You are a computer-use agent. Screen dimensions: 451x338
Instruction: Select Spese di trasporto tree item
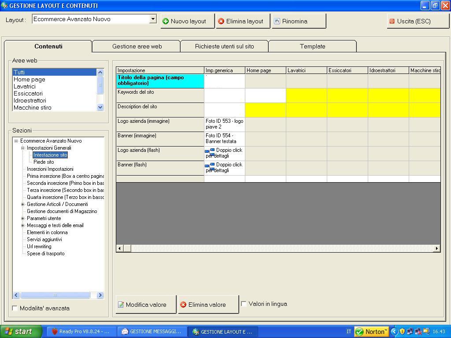[x=45, y=253]
